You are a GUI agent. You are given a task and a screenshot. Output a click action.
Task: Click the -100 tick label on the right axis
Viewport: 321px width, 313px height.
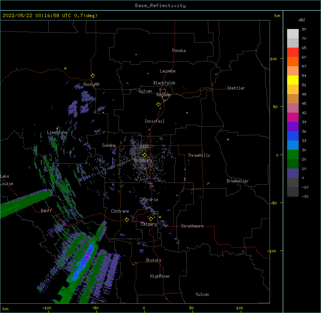272,251
